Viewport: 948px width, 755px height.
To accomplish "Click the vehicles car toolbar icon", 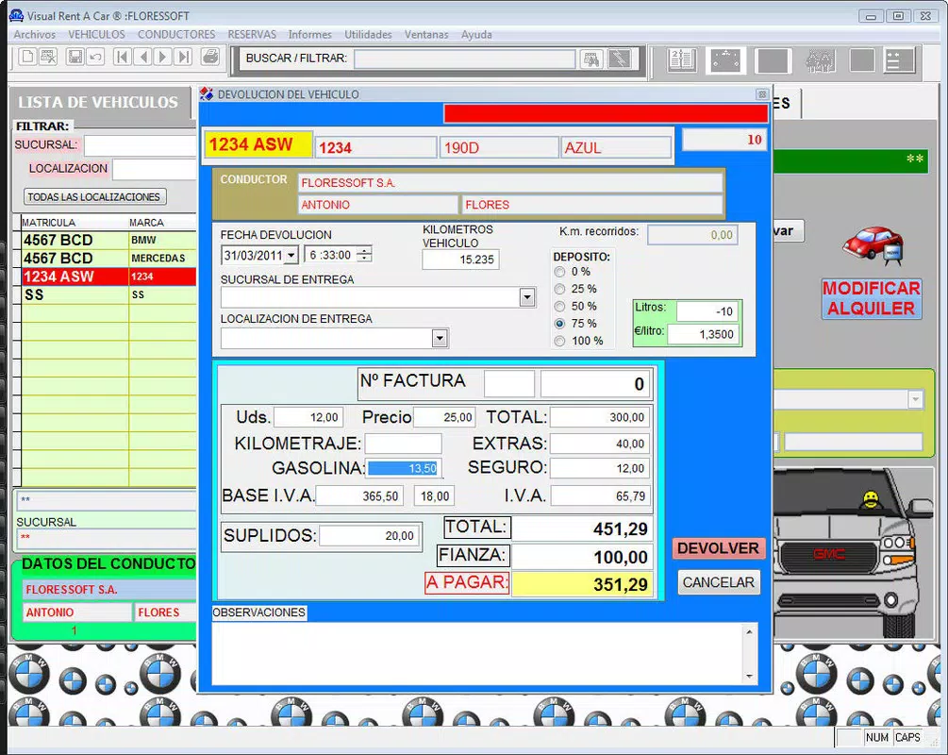I will coord(725,59).
